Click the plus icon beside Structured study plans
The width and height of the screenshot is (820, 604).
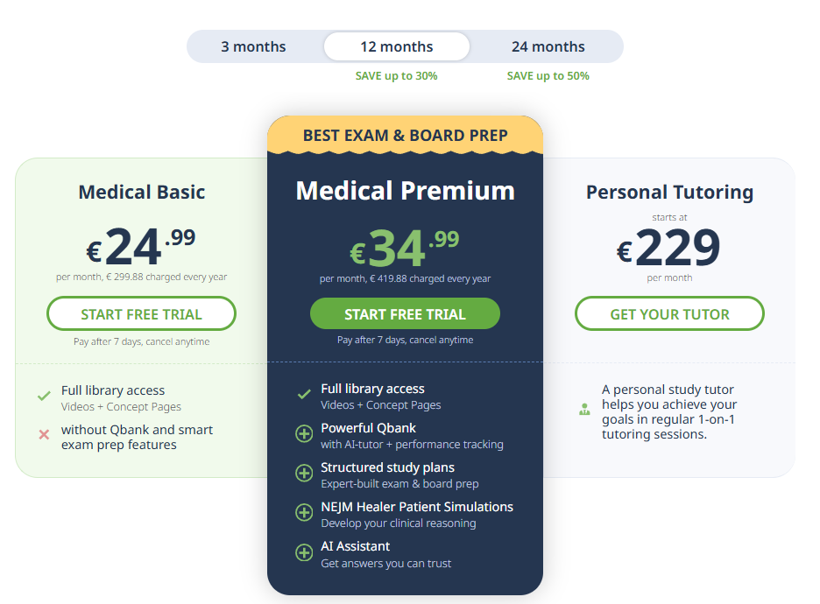point(303,473)
